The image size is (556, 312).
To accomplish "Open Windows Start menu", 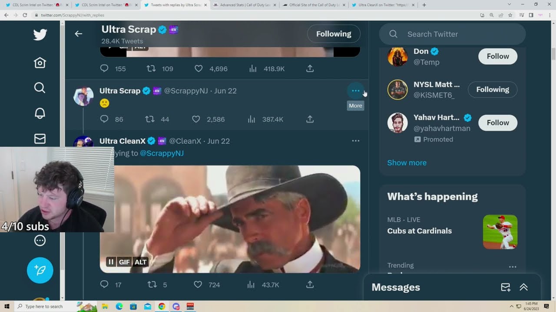I will pyautogui.click(x=7, y=306).
